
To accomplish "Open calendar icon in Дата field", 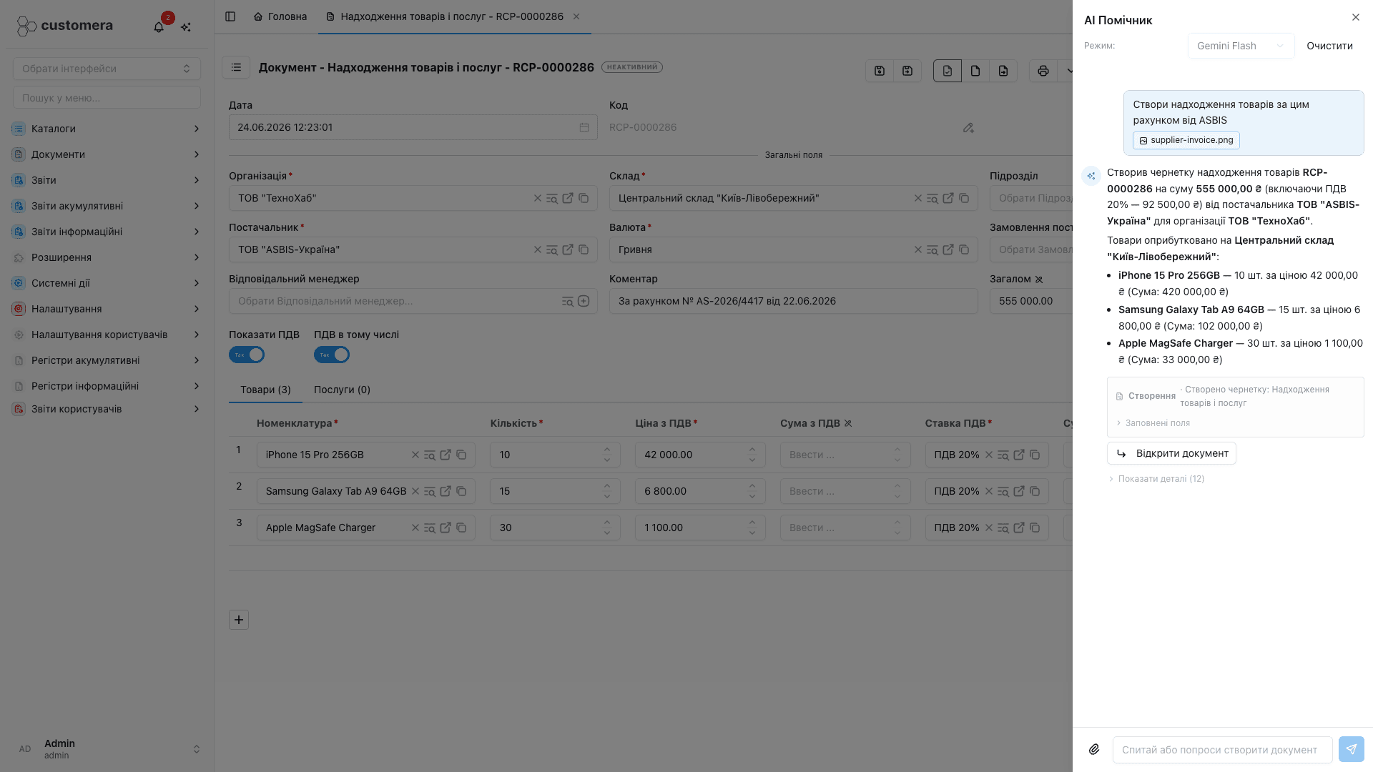I will click(x=584, y=127).
